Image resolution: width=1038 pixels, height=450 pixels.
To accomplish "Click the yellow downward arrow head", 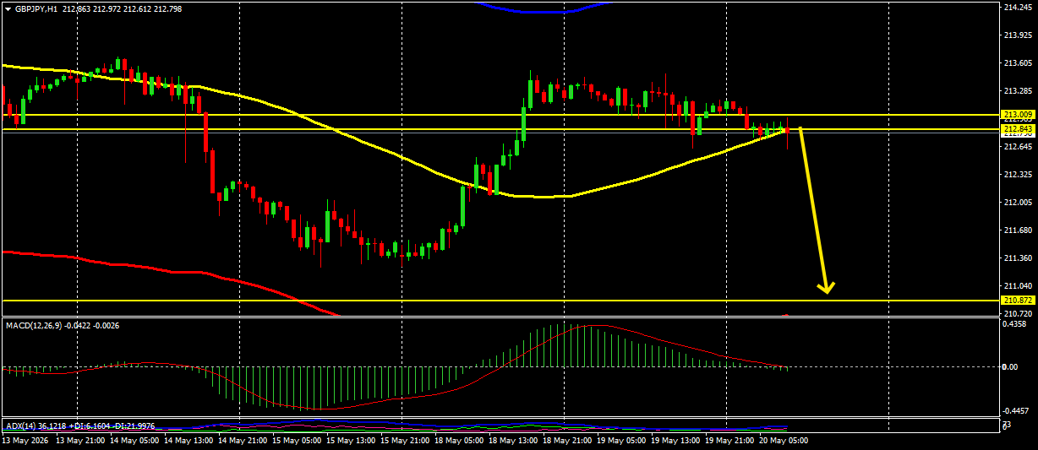I will click(828, 287).
